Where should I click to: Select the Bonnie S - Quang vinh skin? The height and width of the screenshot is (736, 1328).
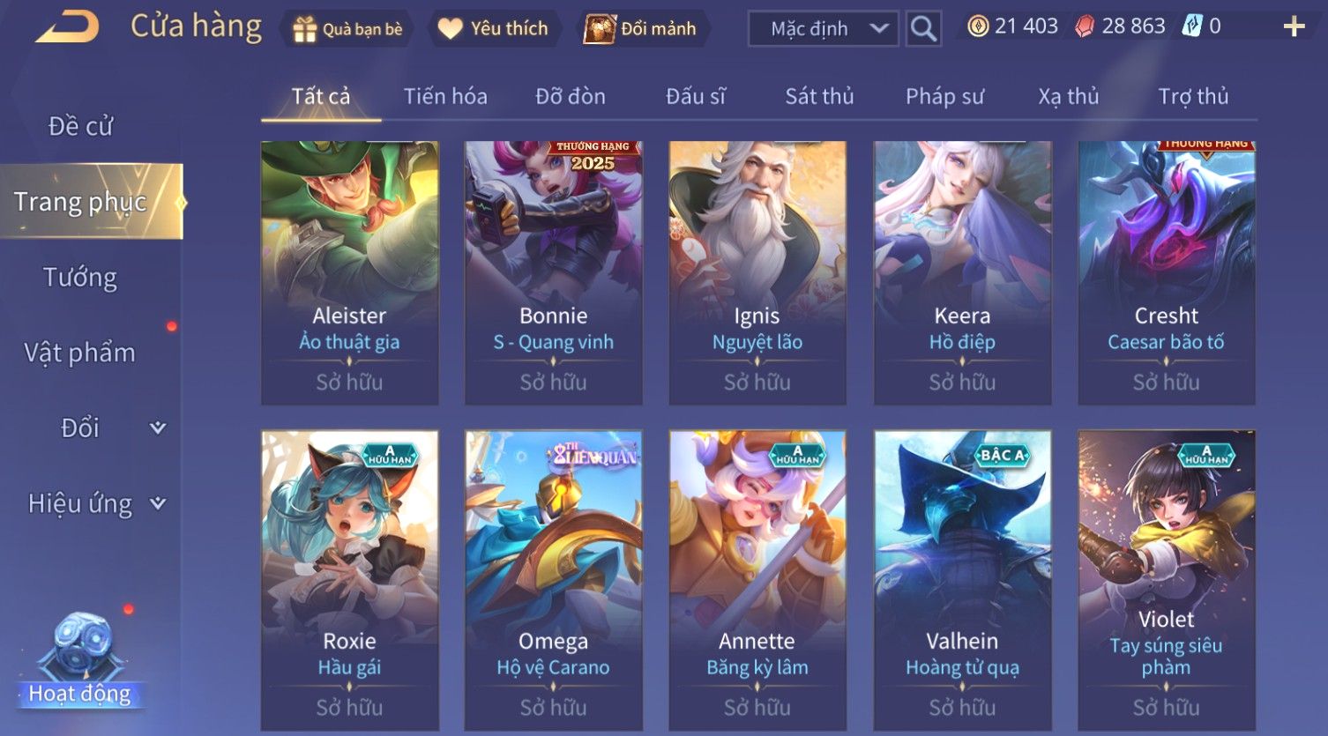tap(554, 272)
